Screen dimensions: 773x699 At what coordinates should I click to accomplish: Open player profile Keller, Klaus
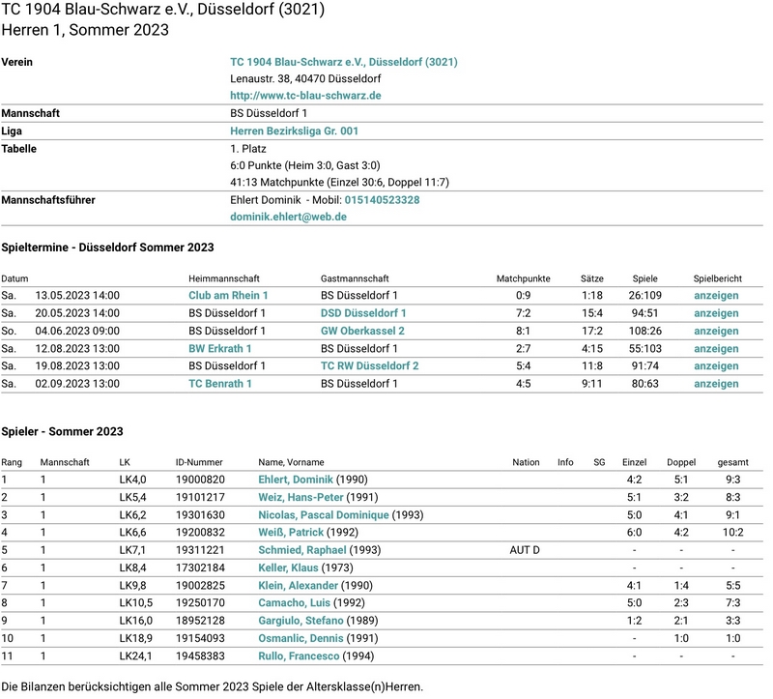tap(288, 568)
